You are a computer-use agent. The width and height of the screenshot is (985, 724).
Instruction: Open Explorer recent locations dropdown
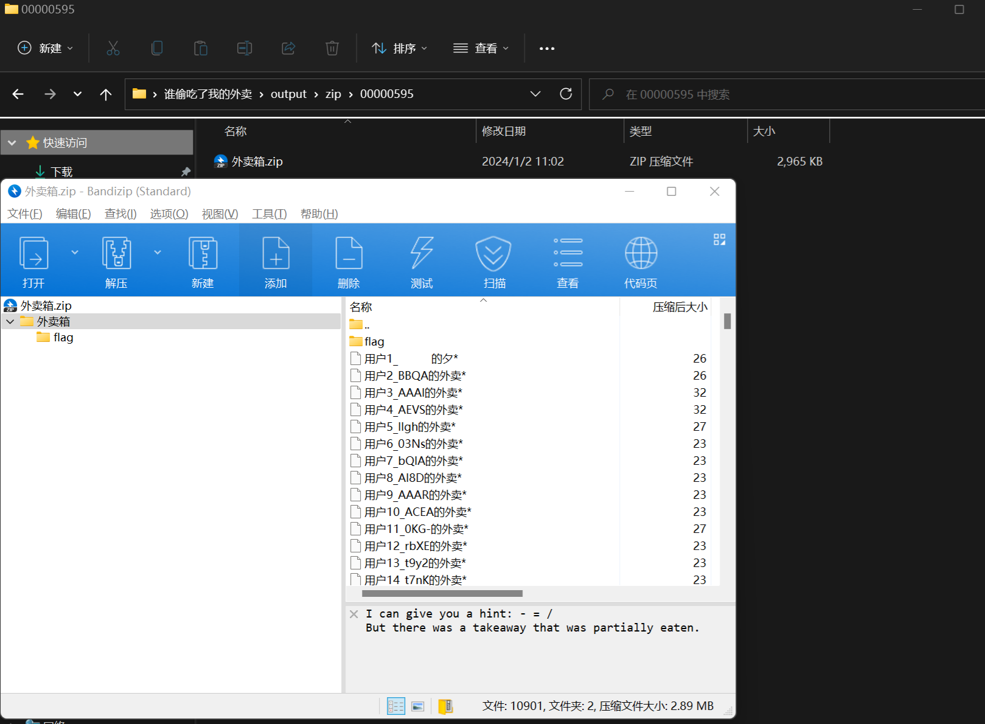click(x=77, y=94)
